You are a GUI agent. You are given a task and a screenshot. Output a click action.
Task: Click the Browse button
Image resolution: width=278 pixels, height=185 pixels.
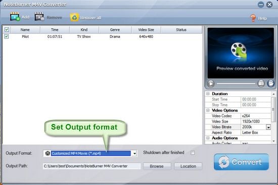(x=157, y=166)
